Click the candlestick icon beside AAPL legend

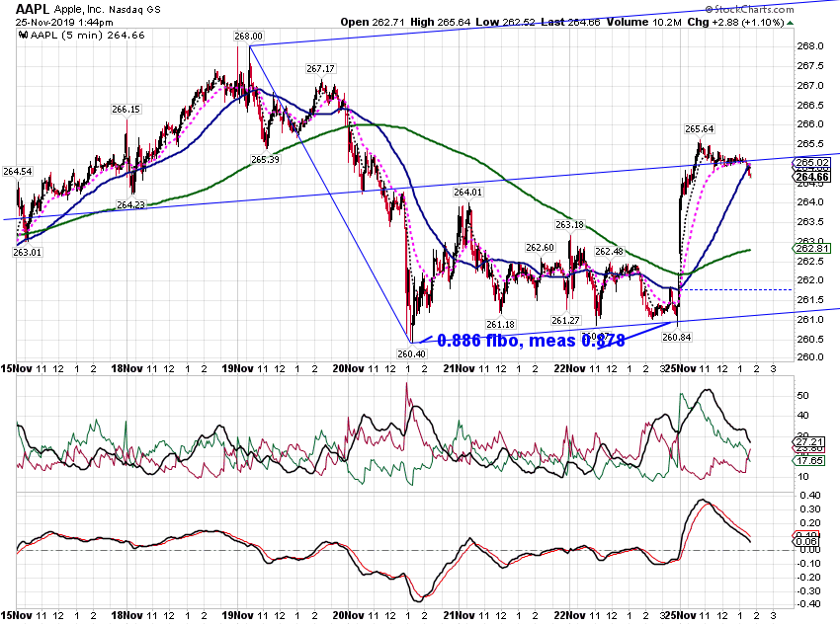click(23, 36)
